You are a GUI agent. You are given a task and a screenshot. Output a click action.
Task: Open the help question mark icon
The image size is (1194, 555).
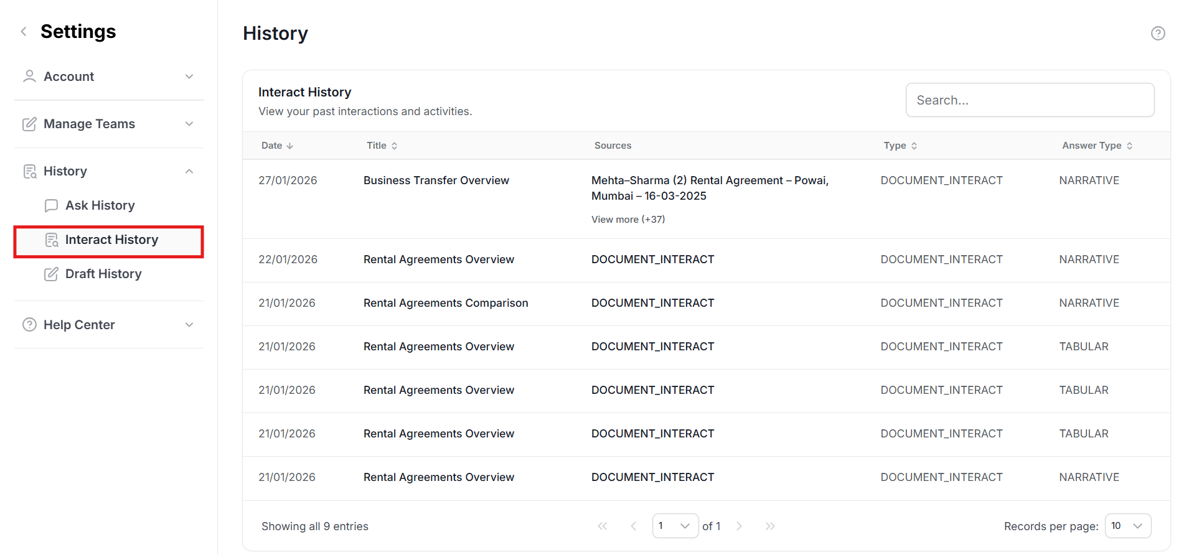tap(1157, 34)
